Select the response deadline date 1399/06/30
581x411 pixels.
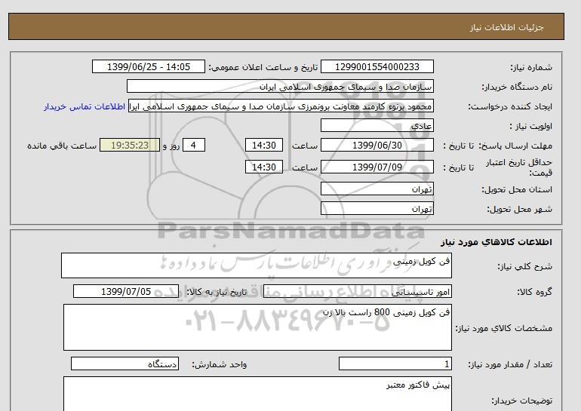click(377, 146)
